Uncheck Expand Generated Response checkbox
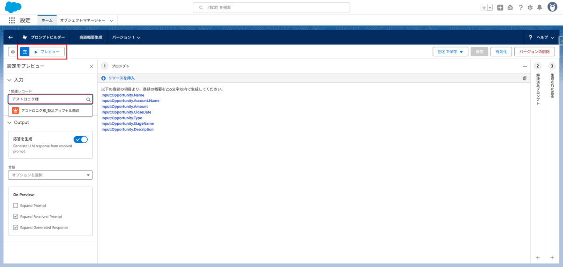 [x=15, y=228]
